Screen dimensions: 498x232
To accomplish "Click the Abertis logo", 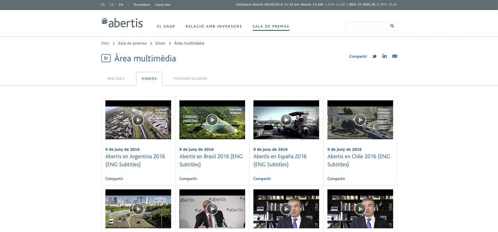I will coord(122,23).
